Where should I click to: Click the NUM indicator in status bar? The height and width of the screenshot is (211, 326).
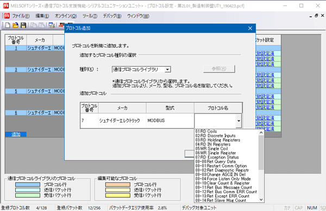[312, 208]
